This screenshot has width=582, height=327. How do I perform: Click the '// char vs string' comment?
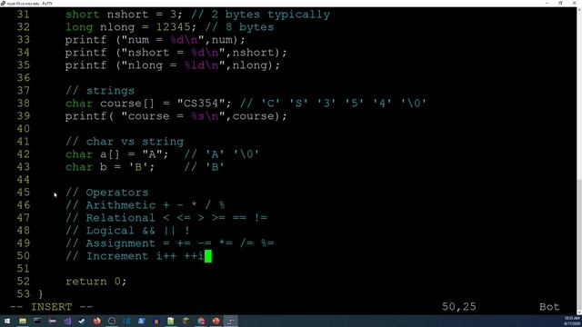click(125, 142)
